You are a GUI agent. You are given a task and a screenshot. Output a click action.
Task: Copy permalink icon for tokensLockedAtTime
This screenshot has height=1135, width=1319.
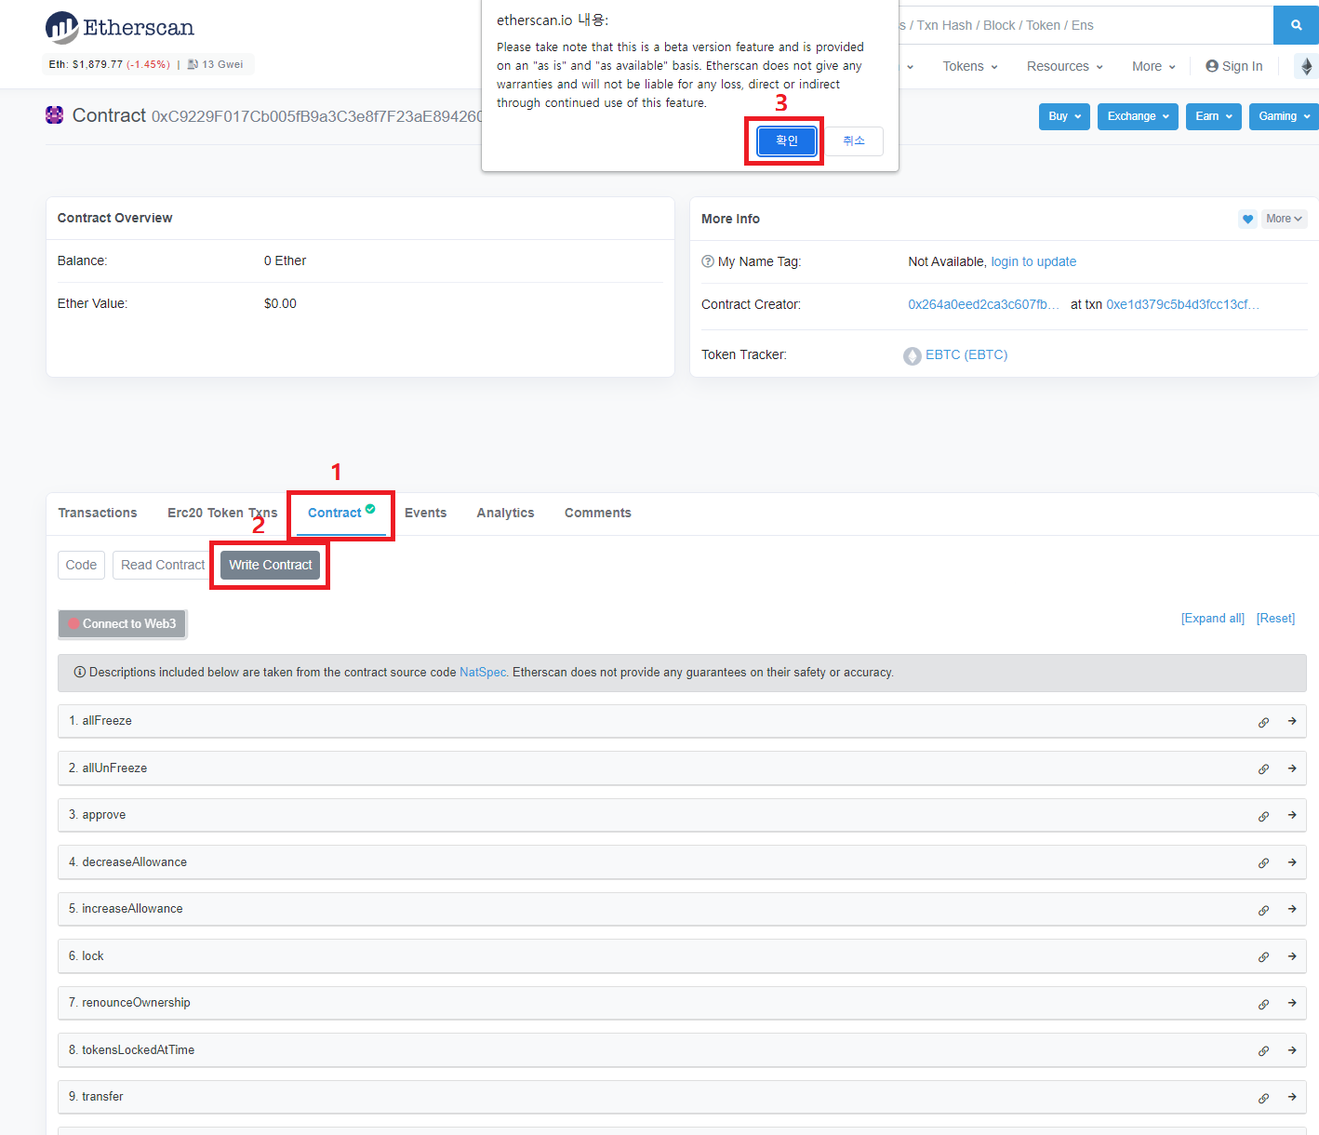point(1263,1051)
